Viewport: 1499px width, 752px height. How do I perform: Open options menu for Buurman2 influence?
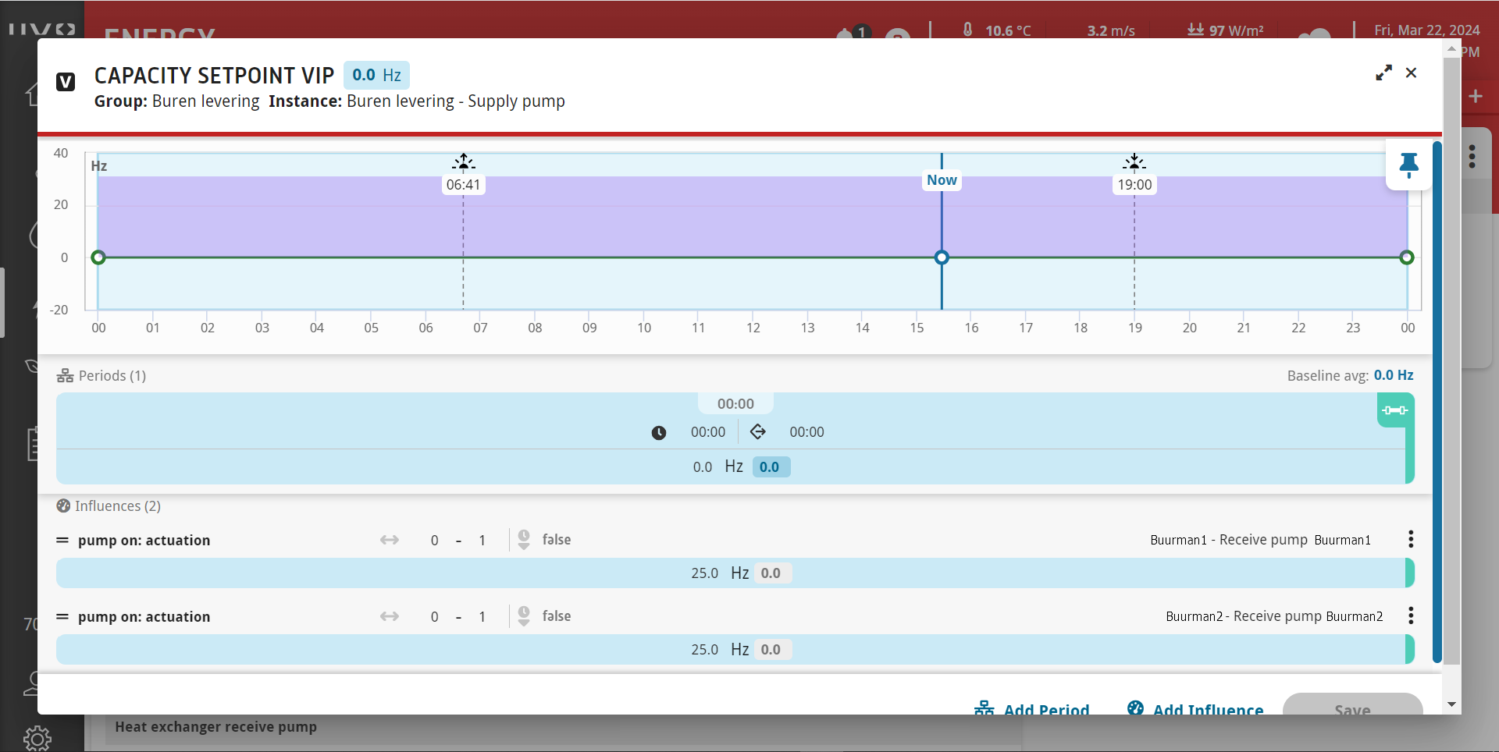[x=1411, y=615]
